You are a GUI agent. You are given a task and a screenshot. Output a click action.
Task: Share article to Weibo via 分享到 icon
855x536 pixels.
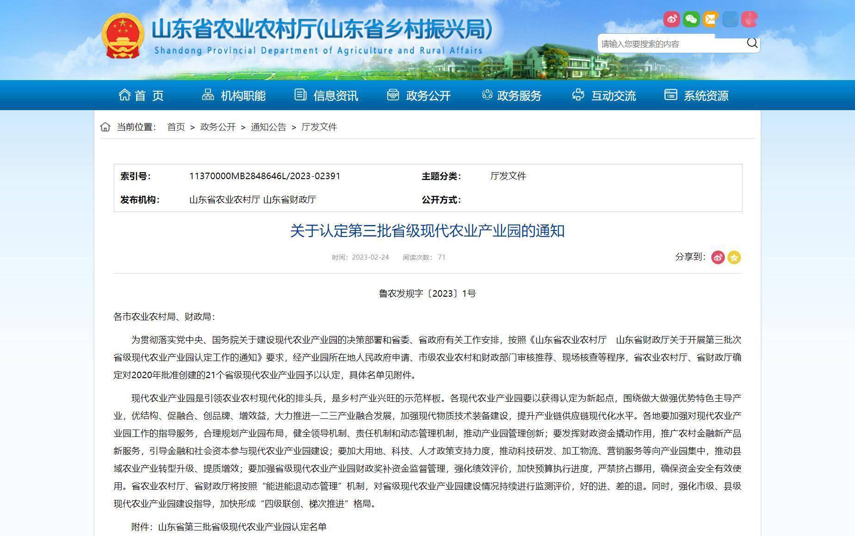pos(718,257)
